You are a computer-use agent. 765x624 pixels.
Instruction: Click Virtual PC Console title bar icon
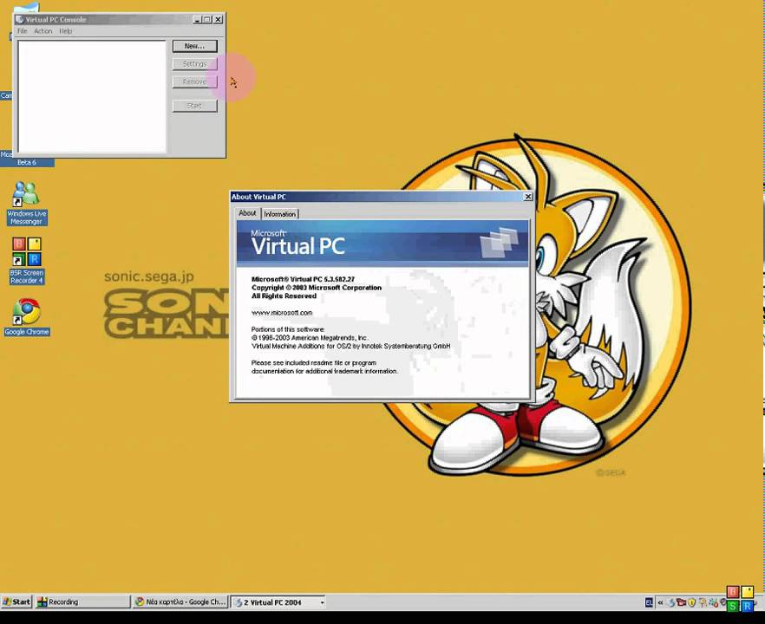pyautogui.click(x=19, y=19)
